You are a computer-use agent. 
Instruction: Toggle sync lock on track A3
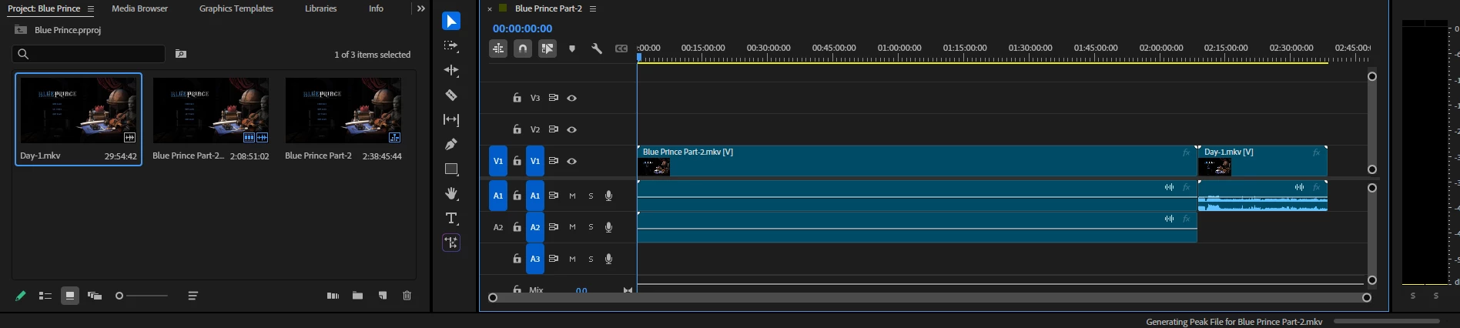[553, 259]
